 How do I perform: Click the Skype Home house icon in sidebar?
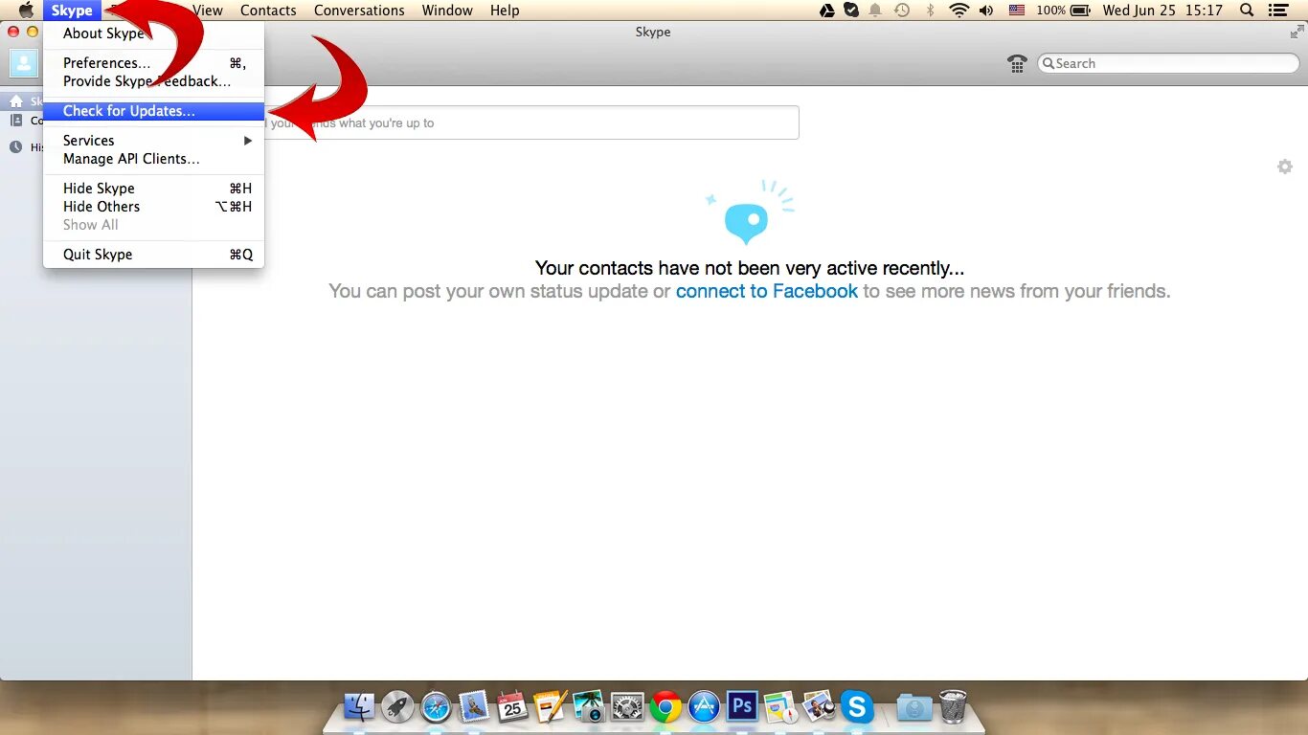[16, 101]
